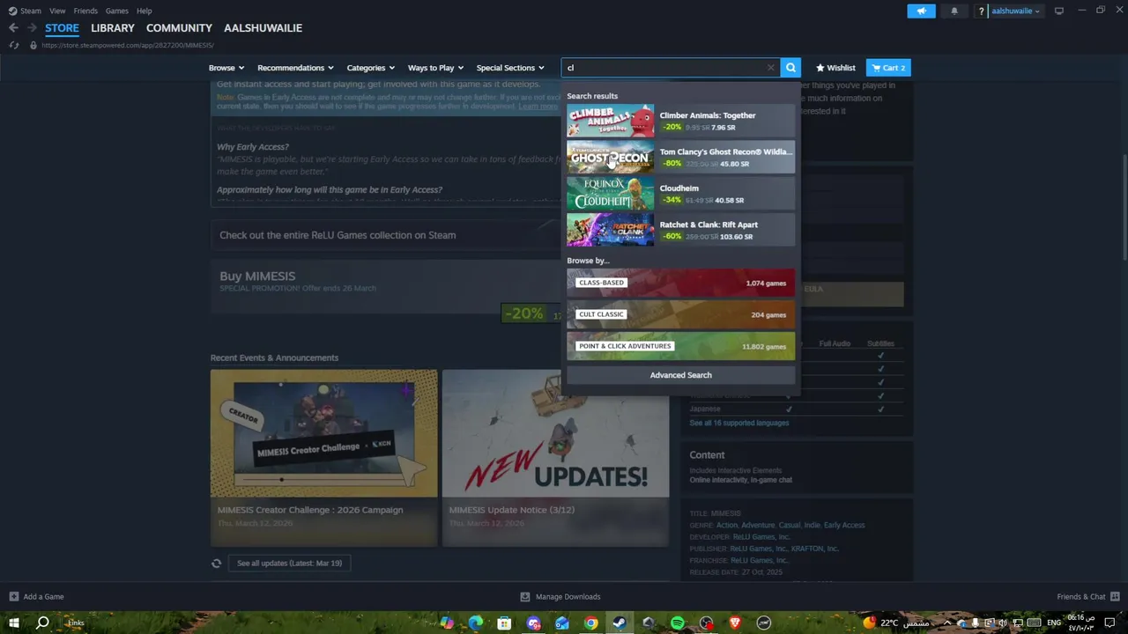The width and height of the screenshot is (1128, 634).
Task: Select Climber Animals: Together search result
Action: [x=680, y=121]
